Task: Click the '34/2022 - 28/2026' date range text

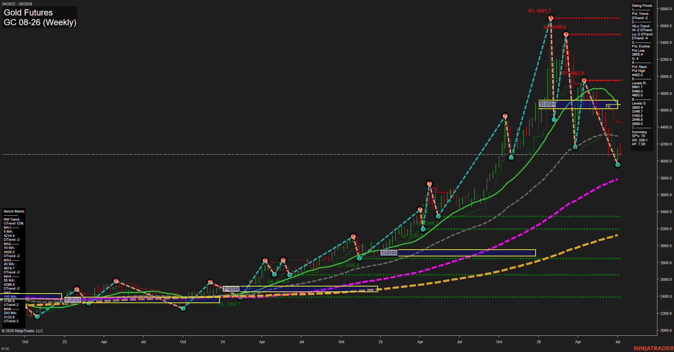Action: click(17, 4)
